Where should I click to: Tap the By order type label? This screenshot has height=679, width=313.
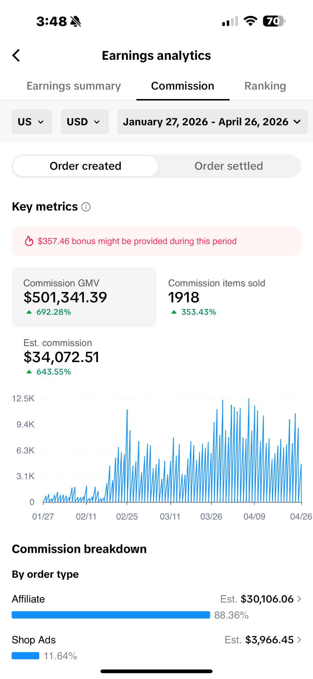[x=45, y=574]
